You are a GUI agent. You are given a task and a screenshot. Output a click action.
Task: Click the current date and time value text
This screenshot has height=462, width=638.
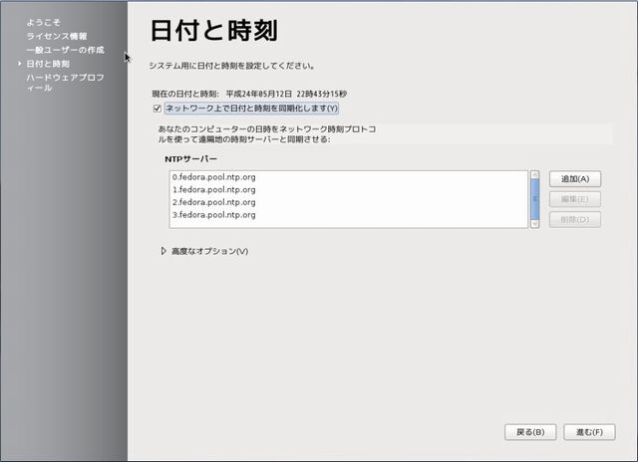(x=286, y=94)
